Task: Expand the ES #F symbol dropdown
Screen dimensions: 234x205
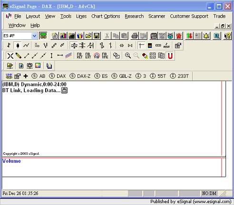Action: (34, 36)
